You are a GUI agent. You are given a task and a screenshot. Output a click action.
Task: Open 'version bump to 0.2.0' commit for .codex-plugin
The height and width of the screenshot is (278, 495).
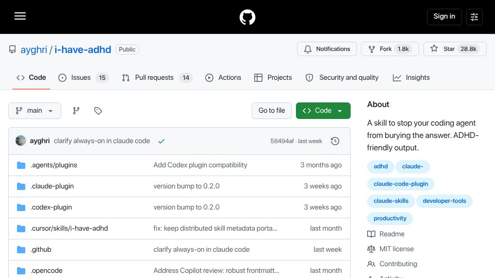pos(186,207)
